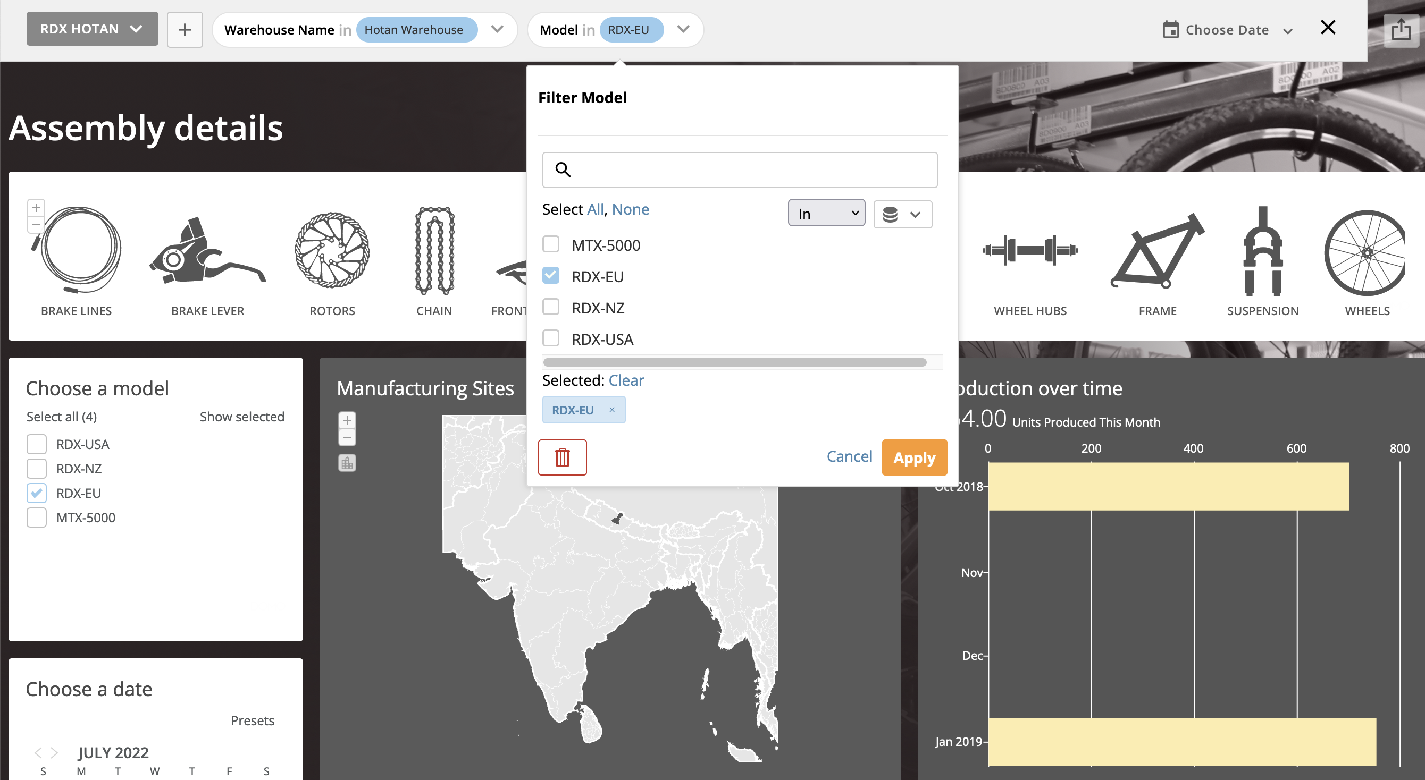Click the Filter Model search field

pyautogui.click(x=739, y=169)
